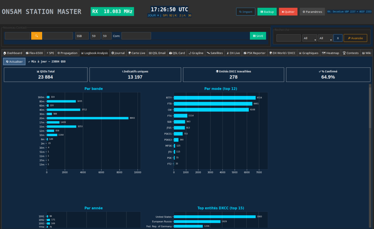This screenshot has width=374, height=229.
Task: Click the Actualiser refresh button
Action: 14,62
